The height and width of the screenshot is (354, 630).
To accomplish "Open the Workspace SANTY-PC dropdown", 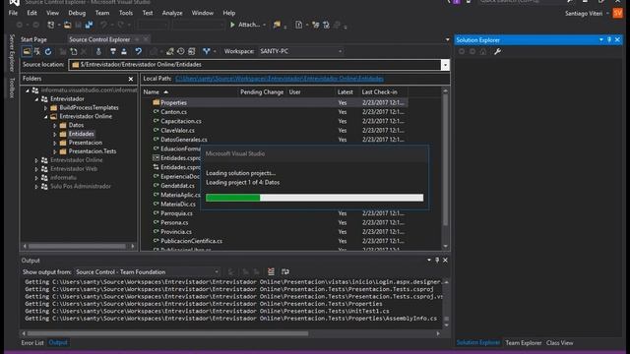I will click(x=341, y=51).
